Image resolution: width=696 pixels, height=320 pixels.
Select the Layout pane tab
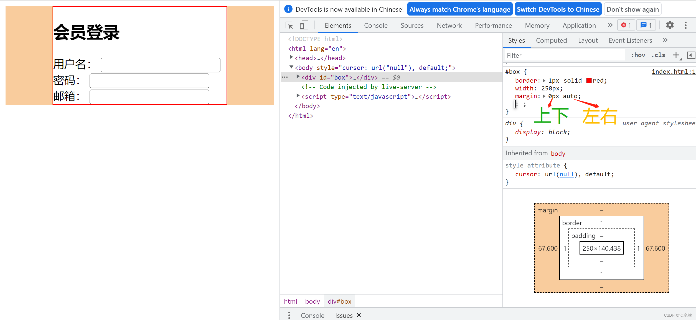[588, 40]
